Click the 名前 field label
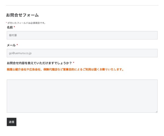This screenshot has width=164, height=136. coord(10,27)
